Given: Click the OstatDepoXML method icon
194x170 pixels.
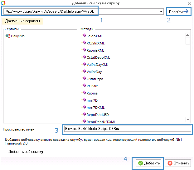Looking at the screenshot, I should point(84,57).
